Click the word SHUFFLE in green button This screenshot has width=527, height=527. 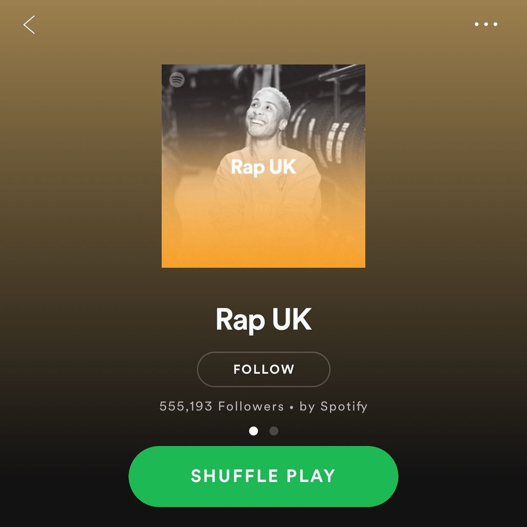click(x=235, y=476)
